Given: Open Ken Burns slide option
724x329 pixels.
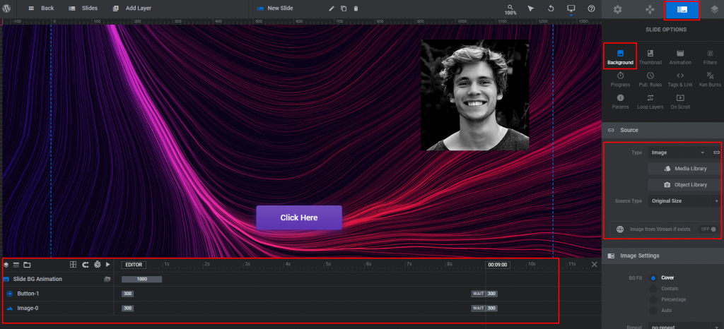Looking at the screenshot, I should click(x=710, y=79).
